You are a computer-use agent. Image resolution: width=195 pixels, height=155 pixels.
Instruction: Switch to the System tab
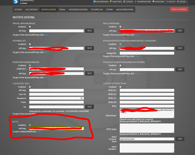18,10
